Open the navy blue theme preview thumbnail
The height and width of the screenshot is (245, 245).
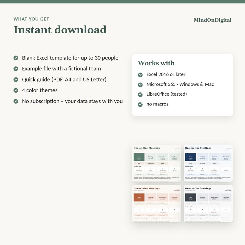coord(208,163)
